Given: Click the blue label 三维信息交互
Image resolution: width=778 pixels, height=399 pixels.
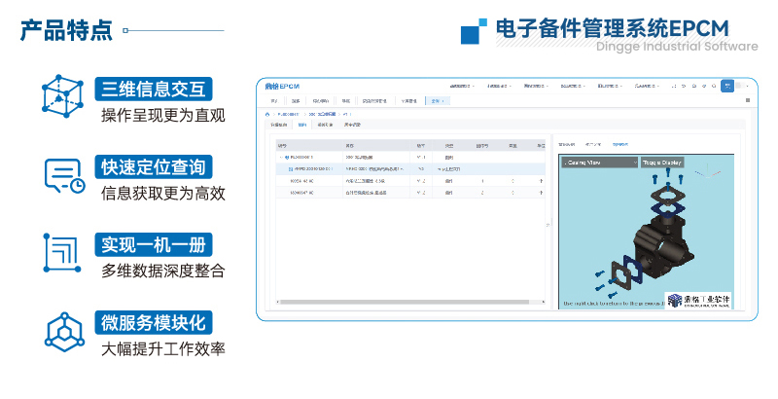Looking at the screenshot, I should click(154, 89).
